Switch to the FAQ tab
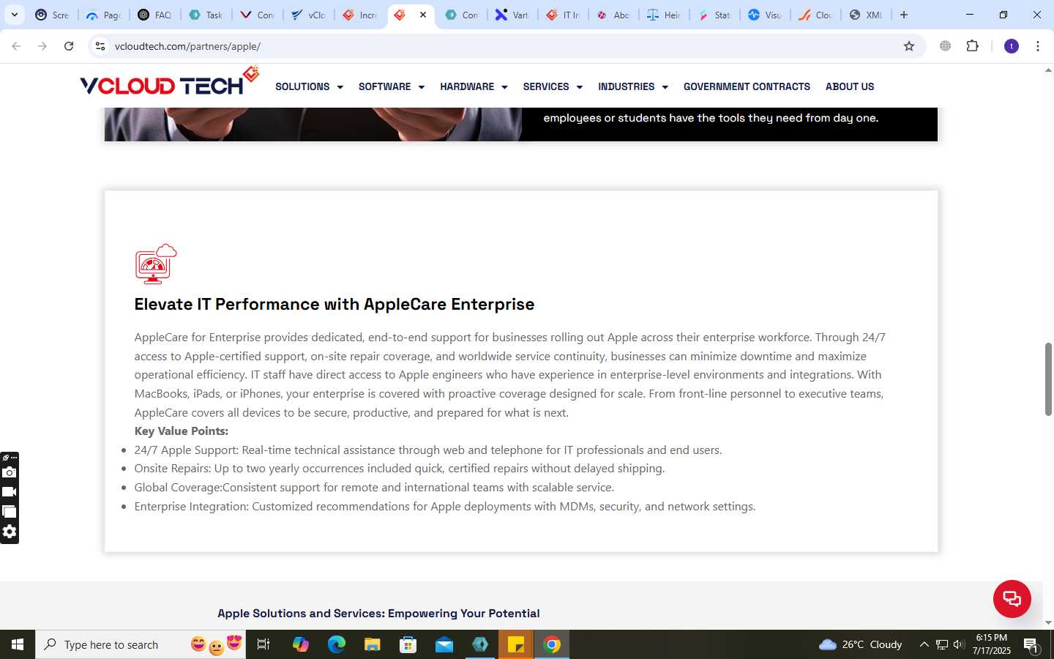Screen dimensions: 1054x659 coord(154,15)
